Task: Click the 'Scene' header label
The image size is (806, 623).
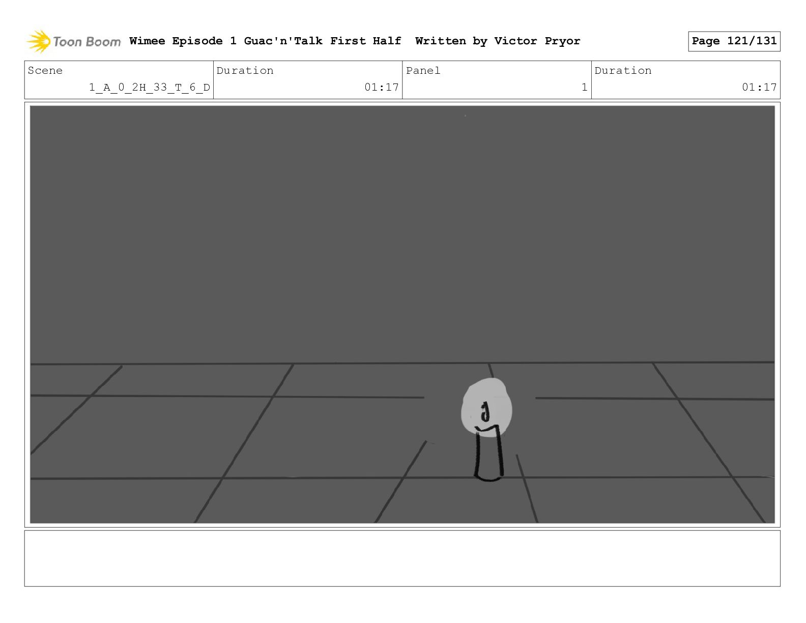Action: pos(45,71)
